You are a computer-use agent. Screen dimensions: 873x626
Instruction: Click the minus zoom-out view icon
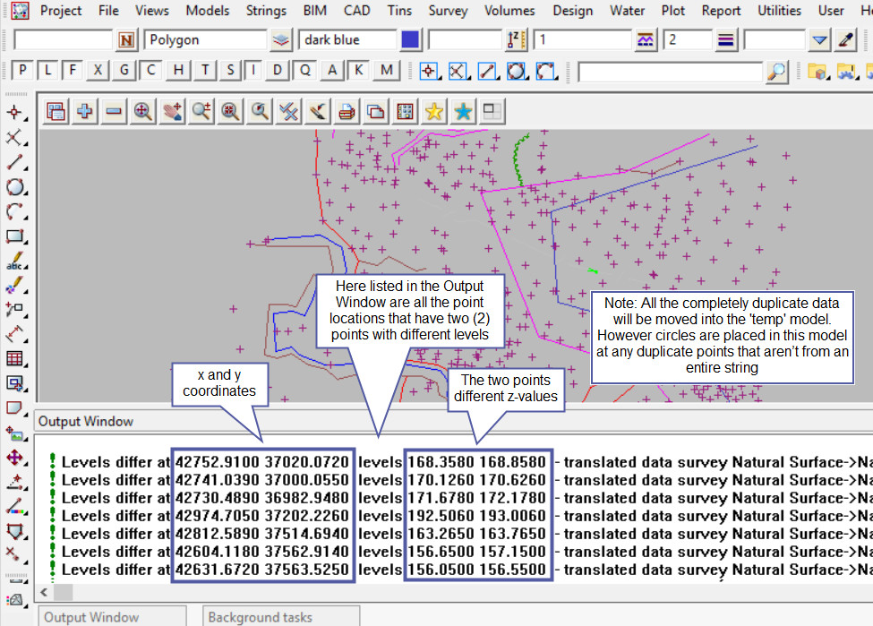coord(114,111)
